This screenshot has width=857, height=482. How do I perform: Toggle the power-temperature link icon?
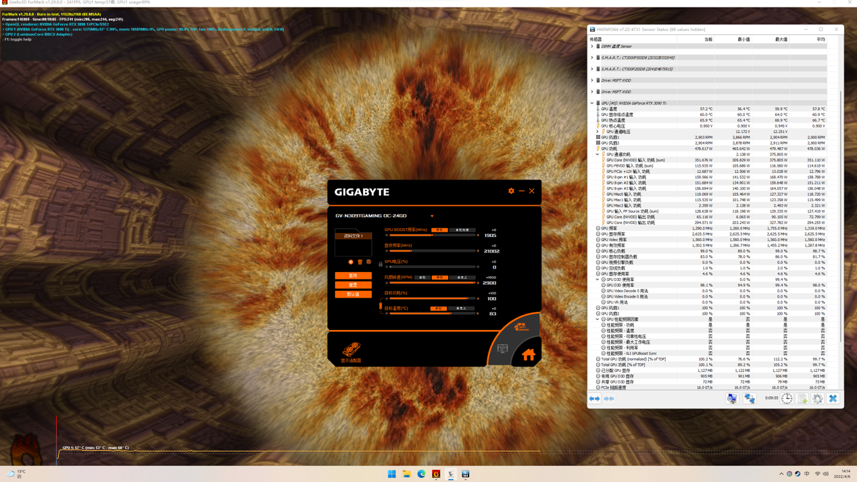coord(381,306)
